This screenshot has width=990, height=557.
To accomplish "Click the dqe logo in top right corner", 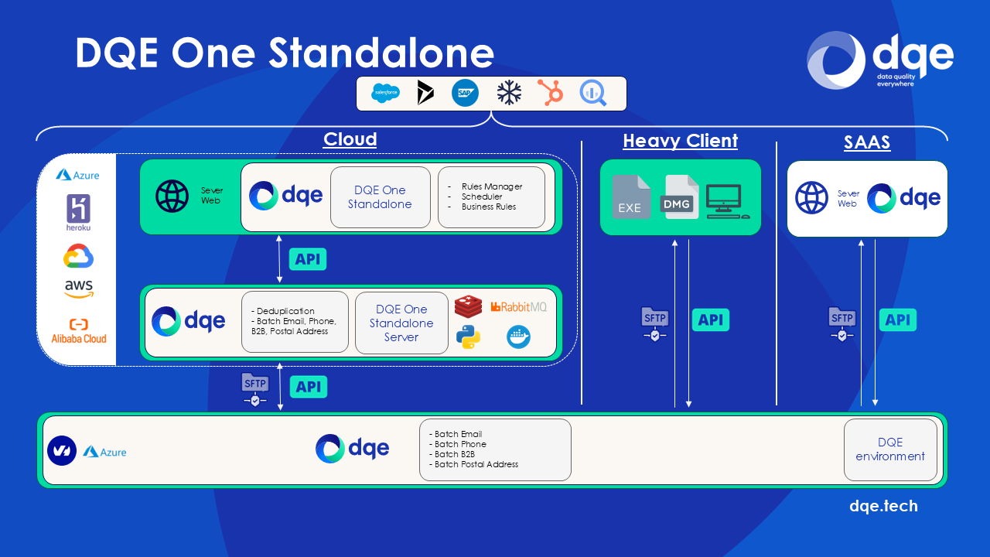I will pyautogui.click(x=880, y=60).
